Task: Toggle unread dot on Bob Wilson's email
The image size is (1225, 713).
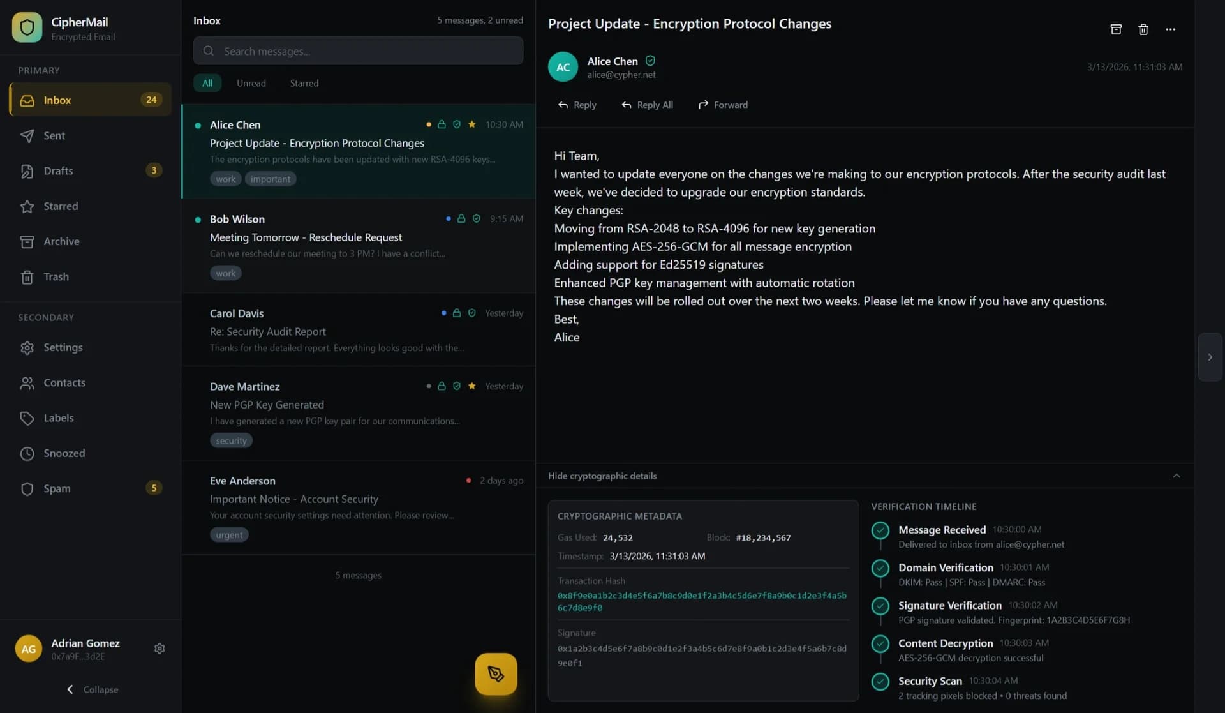Action: pyautogui.click(x=198, y=220)
